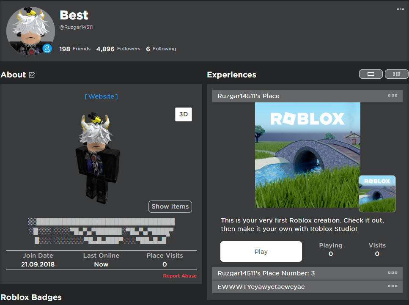The width and height of the screenshot is (409, 305).
Task: Click the small Roblox experience icon thumbnail
Action: [x=377, y=194]
